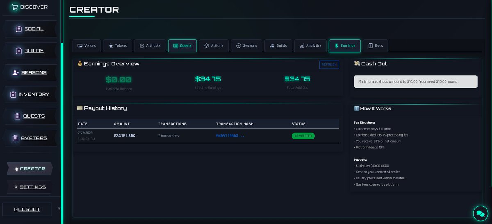Open the Analytics tab
Viewport: 492px width, 224px height.
(x=310, y=46)
